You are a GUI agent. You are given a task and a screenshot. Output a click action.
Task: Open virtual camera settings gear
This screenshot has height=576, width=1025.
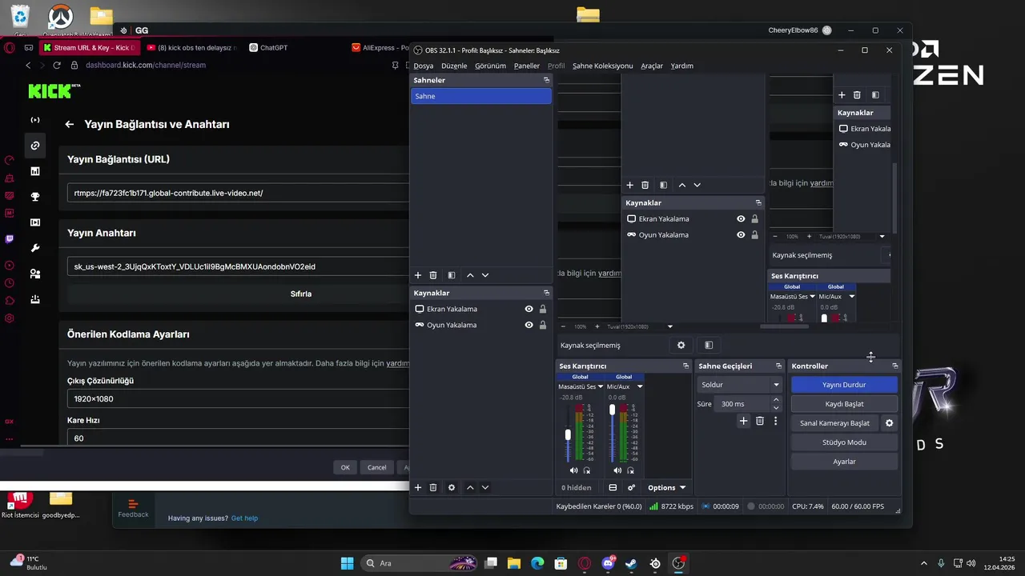(x=889, y=423)
